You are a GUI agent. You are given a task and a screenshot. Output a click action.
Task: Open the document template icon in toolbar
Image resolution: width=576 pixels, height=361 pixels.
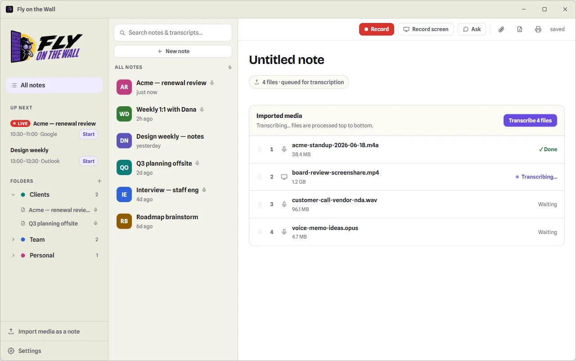[x=520, y=29]
